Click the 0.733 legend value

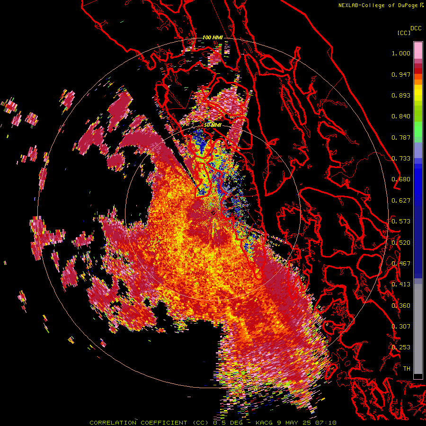tap(401, 159)
